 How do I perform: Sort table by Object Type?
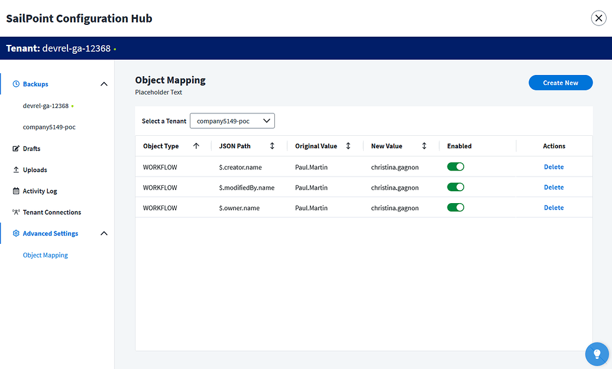click(196, 145)
